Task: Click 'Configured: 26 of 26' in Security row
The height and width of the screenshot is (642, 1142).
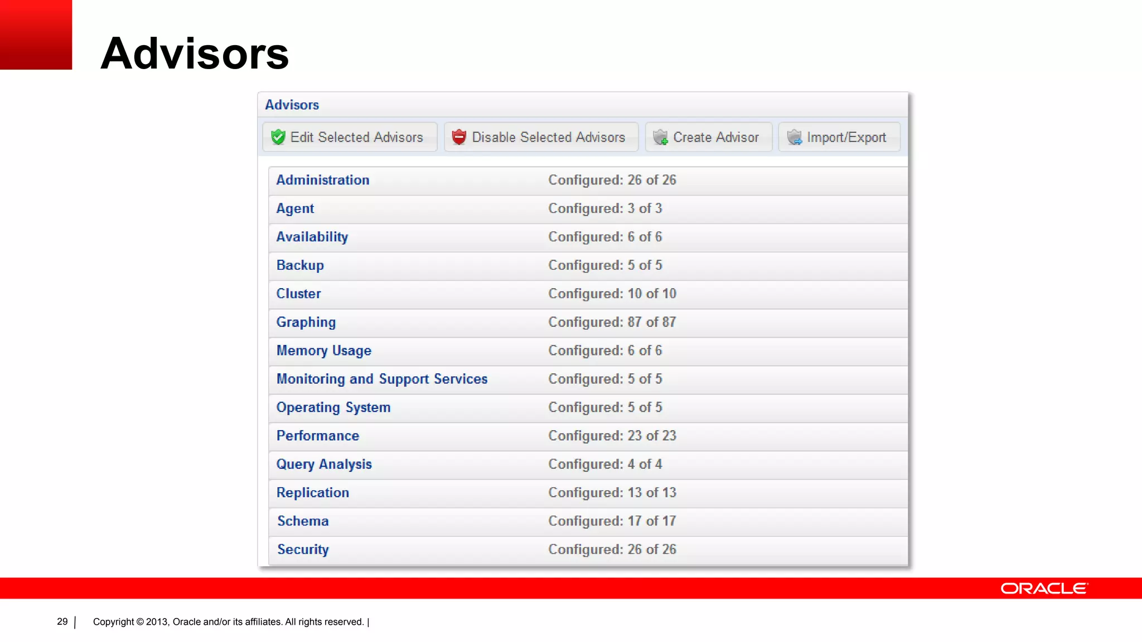Action: tap(612, 549)
